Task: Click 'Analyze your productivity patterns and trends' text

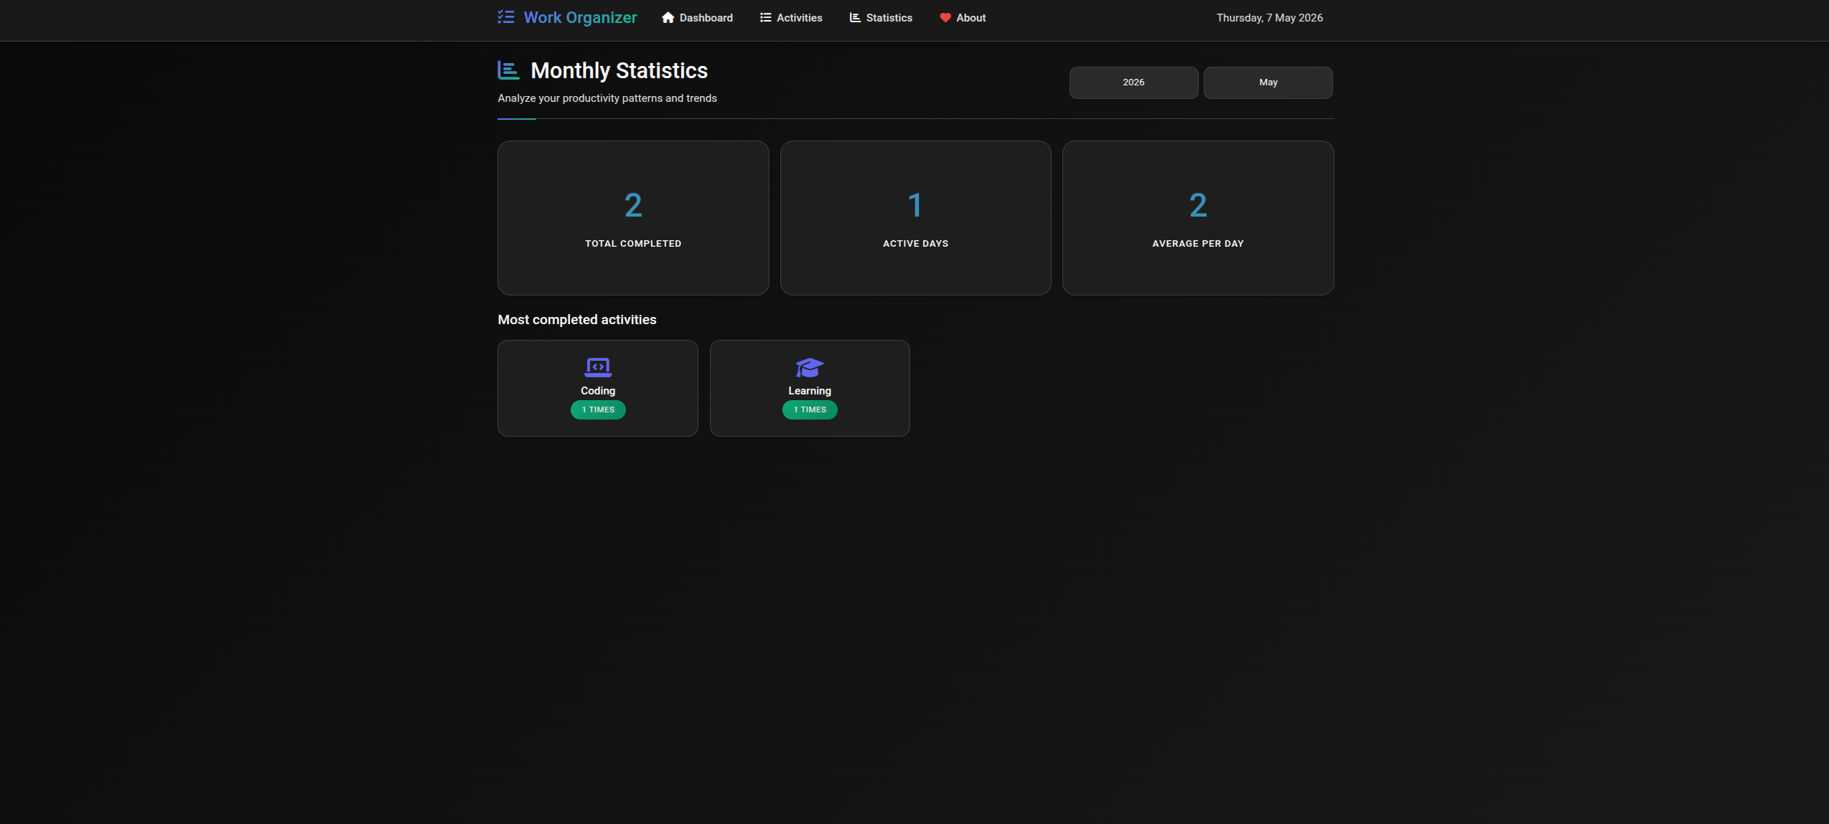Action: click(607, 98)
